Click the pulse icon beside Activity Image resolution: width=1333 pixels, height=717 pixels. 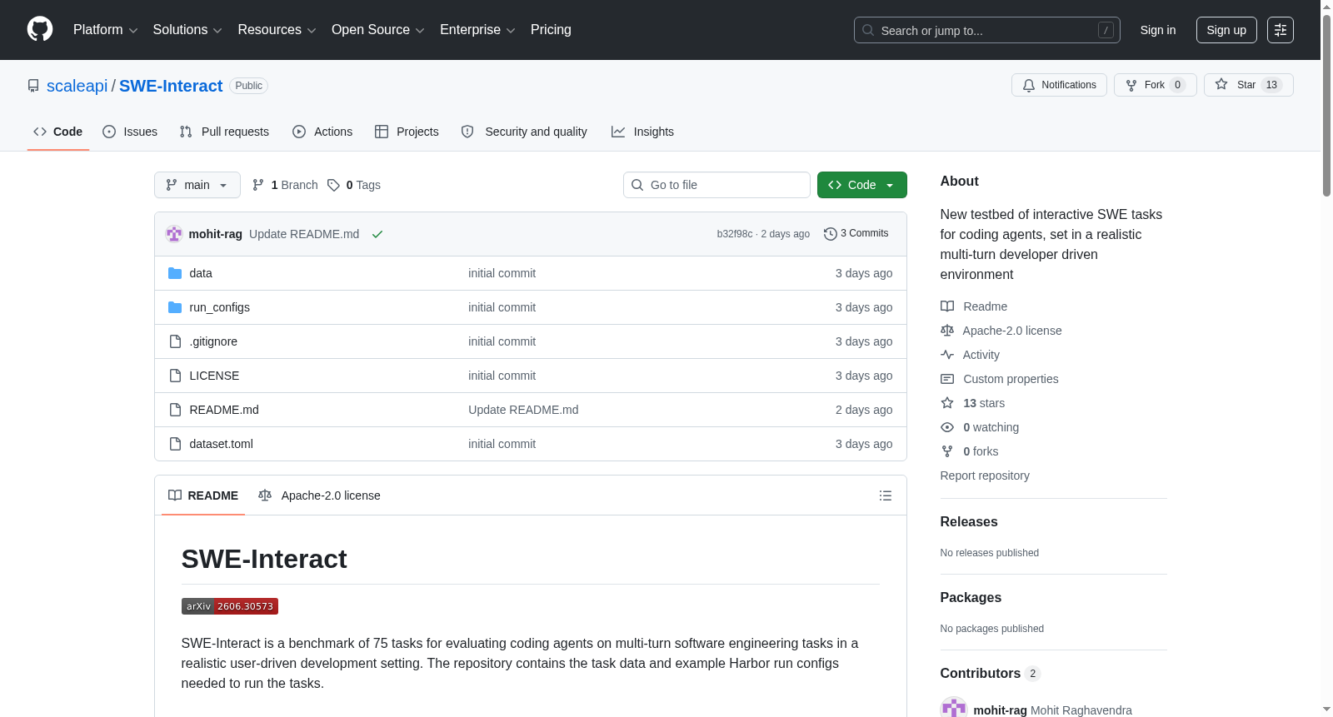(947, 355)
